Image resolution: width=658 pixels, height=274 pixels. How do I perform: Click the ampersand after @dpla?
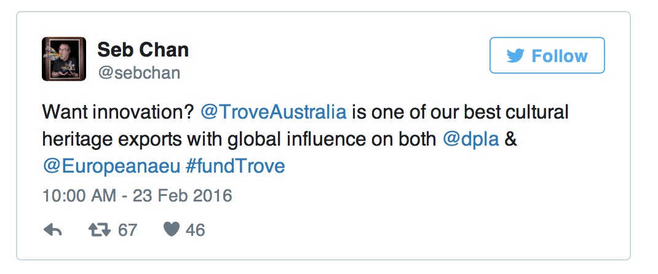tap(511, 139)
